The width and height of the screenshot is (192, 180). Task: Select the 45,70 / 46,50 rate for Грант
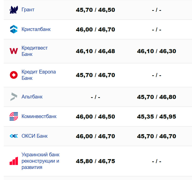tap(95, 10)
